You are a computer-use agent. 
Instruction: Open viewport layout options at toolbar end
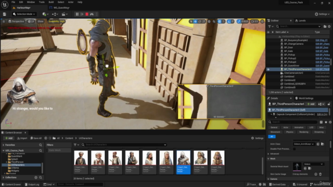[262, 21]
